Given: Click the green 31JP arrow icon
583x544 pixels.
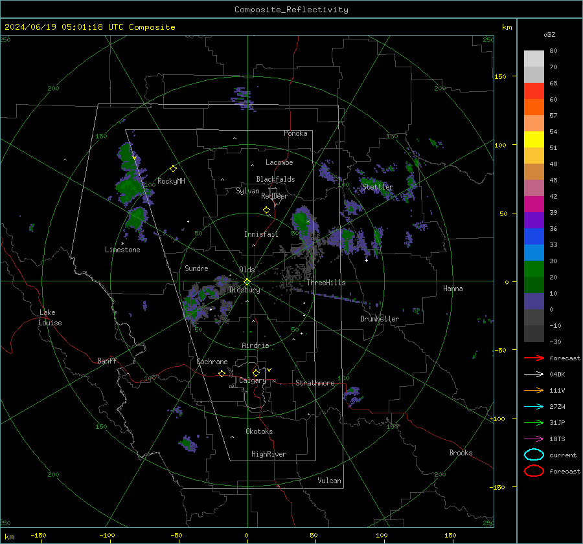Looking at the screenshot, I should pos(534,422).
